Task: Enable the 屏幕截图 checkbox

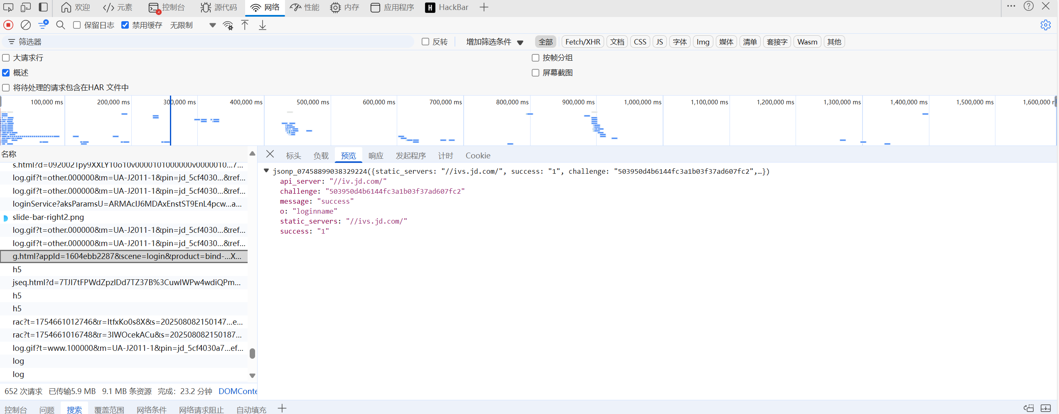Action: (x=536, y=73)
